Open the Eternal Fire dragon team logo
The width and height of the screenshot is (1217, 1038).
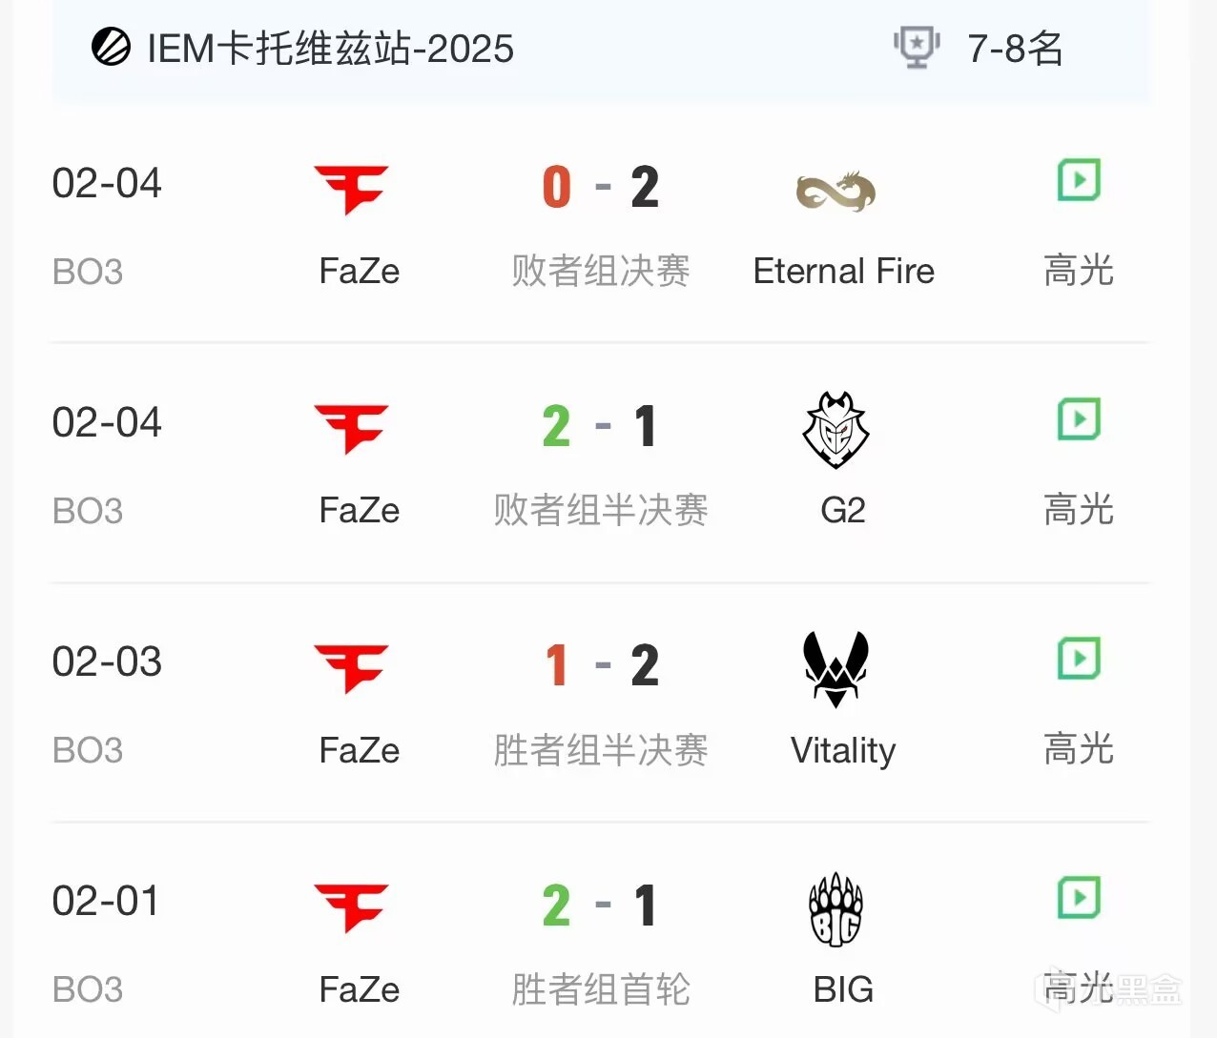(836, 192)
